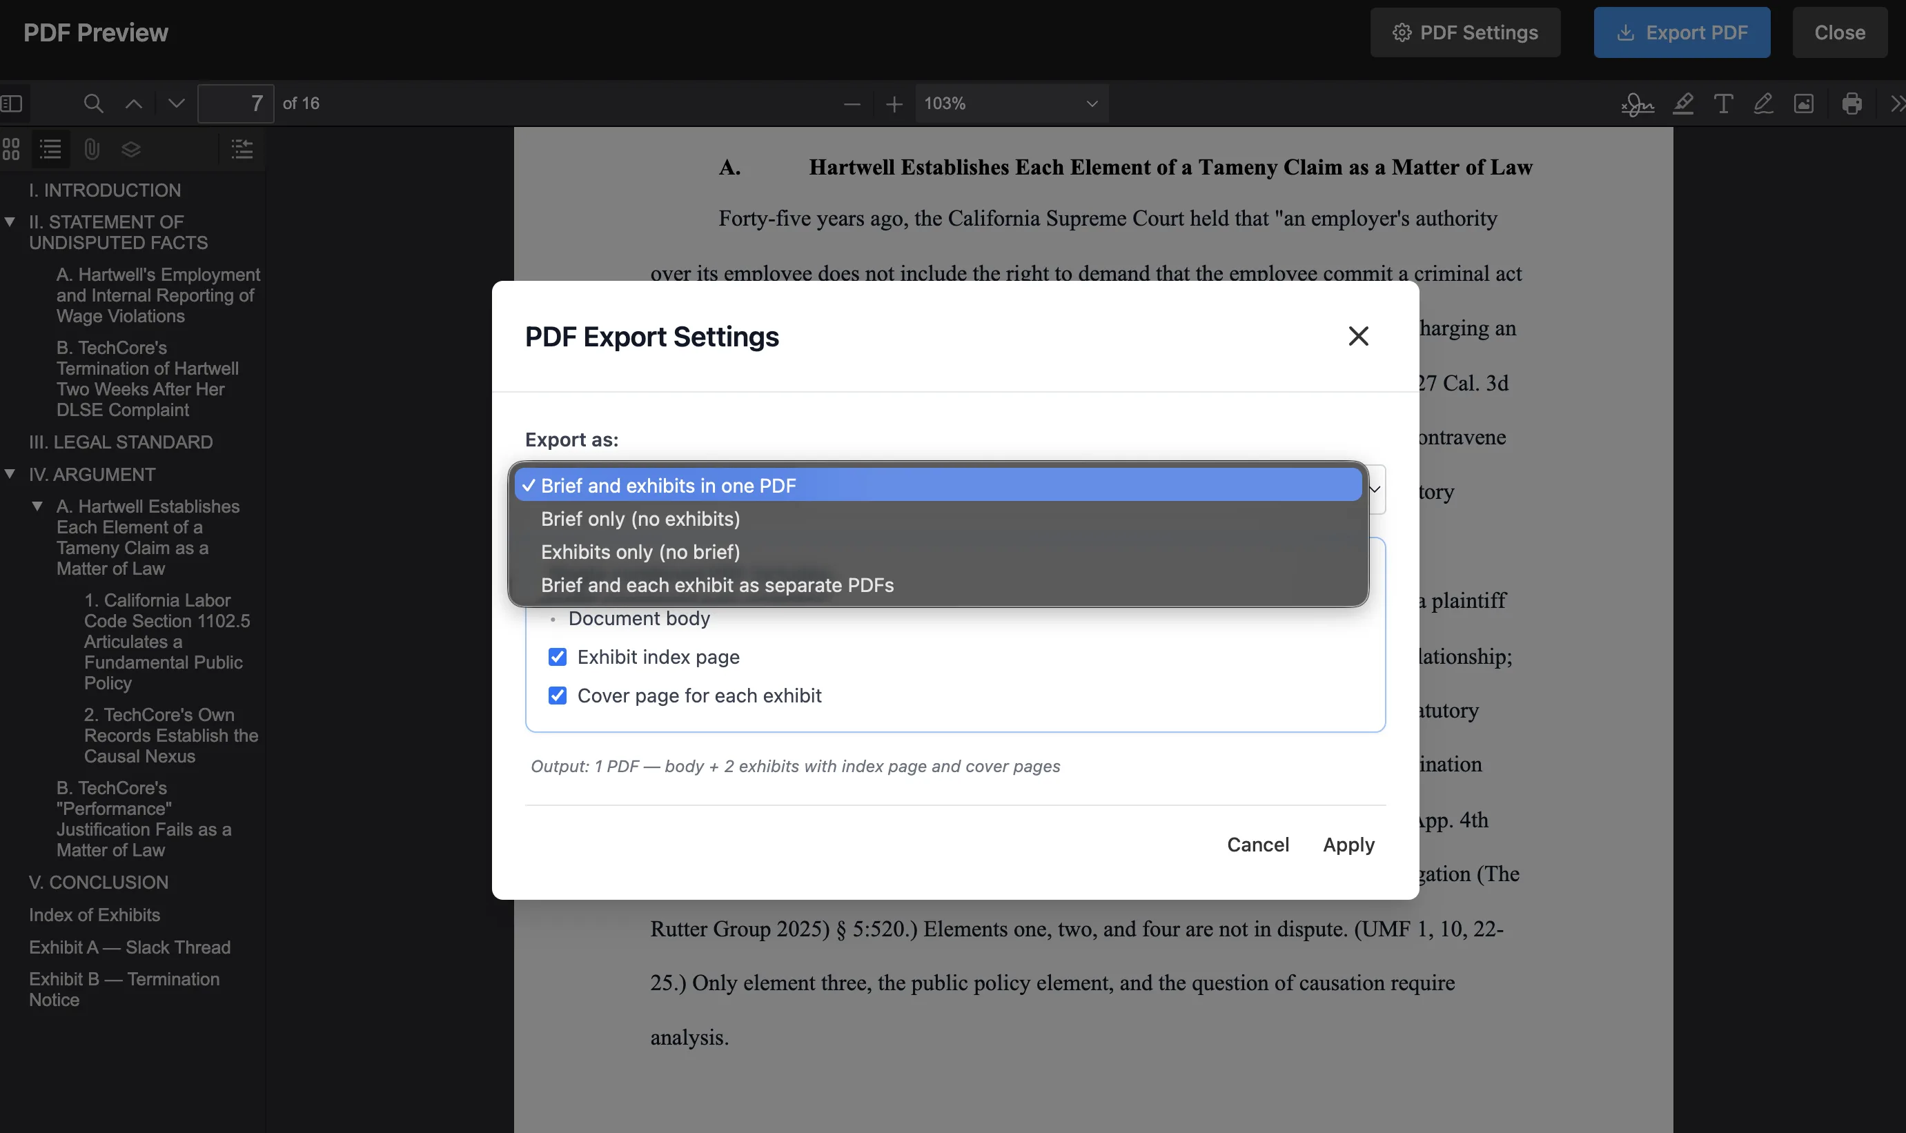Choose Exhibits only (no brief) option
Image resolution: width=1906 pixels, height=1133 pixels.
click(x=938, y=552)
